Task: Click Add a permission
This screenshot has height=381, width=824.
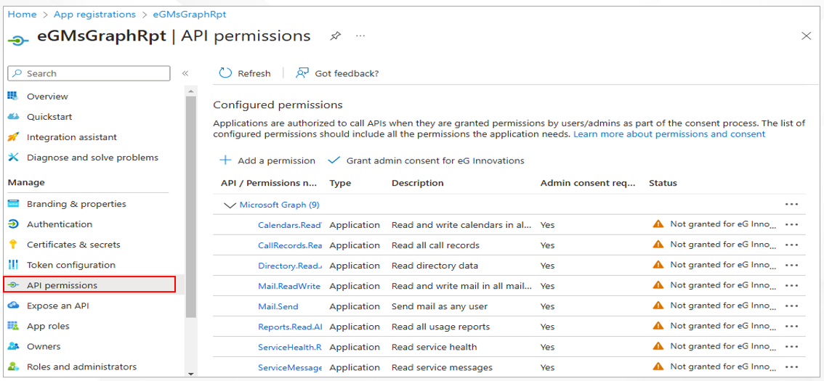Action: click(x=267, y=160)
